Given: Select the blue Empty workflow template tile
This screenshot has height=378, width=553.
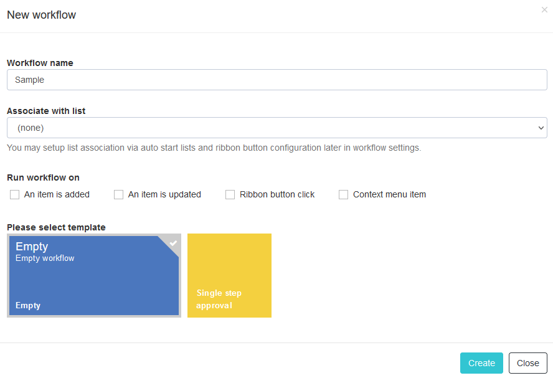Looking at the screenshot, I should click(x=94, y=275).
